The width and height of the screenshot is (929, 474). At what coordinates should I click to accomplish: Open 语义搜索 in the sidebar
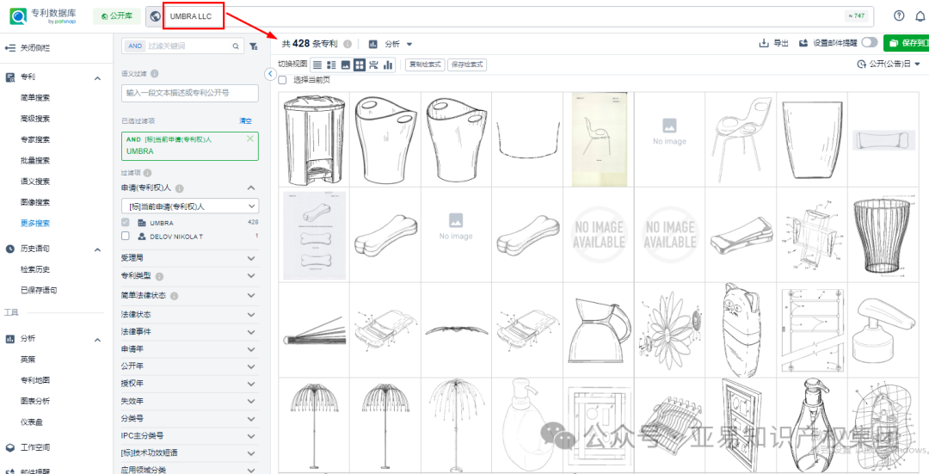point(35,182)
